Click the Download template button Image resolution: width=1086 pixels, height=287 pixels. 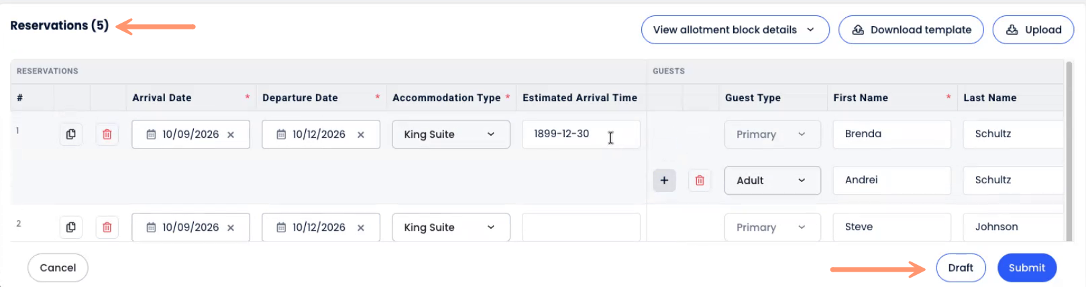click(x=911, y=30)
